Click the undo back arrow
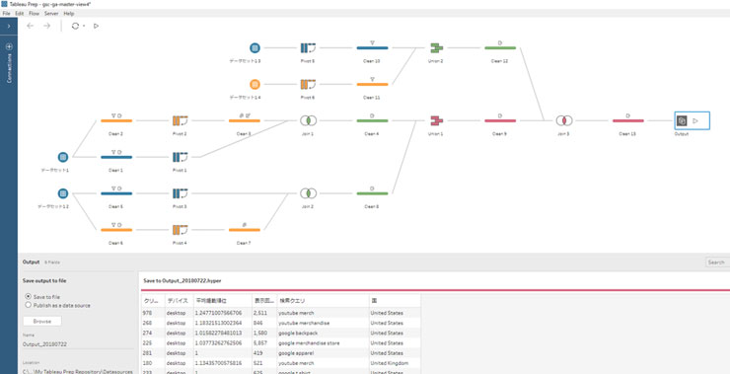 (x=31, y=26)
